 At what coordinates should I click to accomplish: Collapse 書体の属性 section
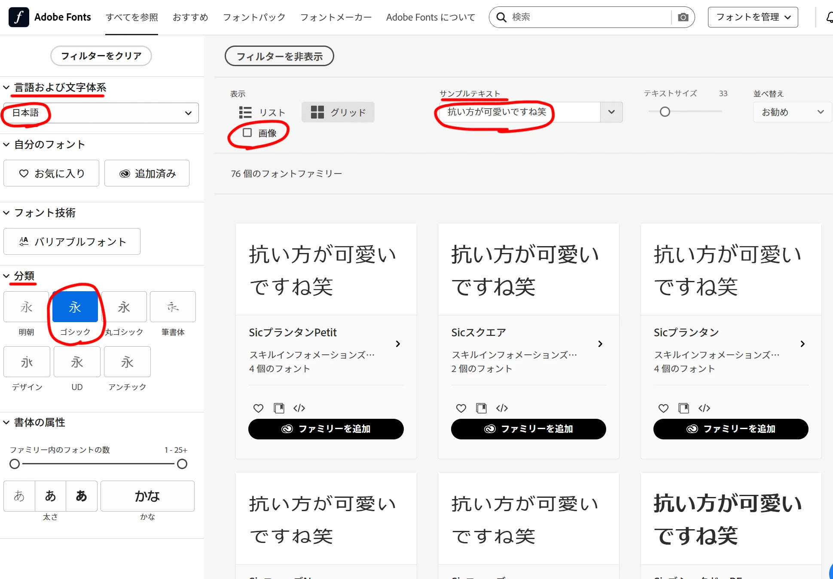pos(6,423)
